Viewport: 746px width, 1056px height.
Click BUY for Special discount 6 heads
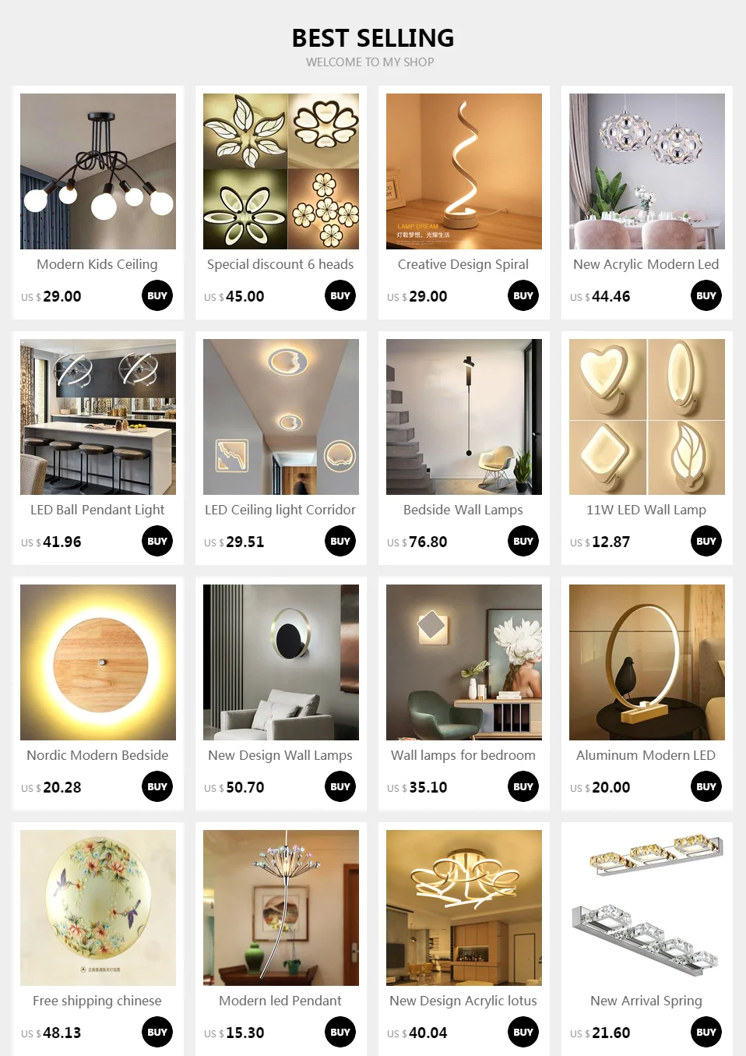click(x=340, y=295)
